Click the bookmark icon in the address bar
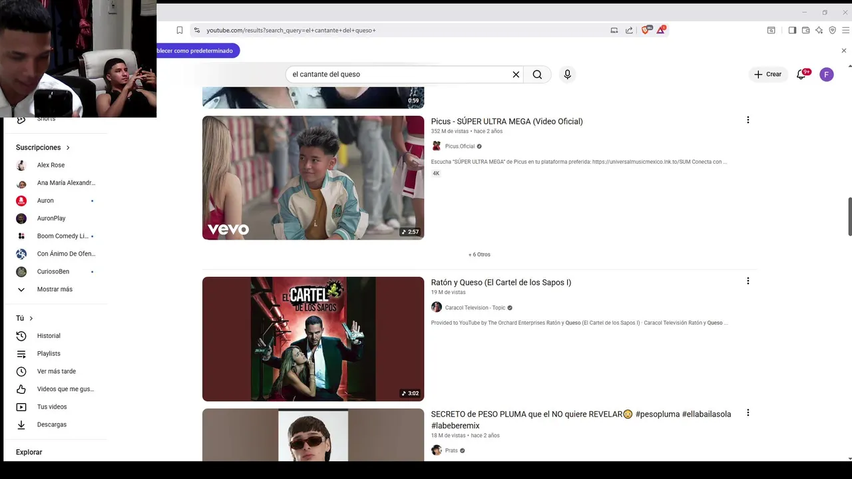852x479 pixels. click(180, 30)
